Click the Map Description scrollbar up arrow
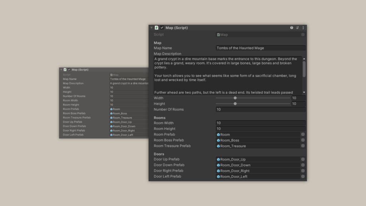 (x=304, y=59)
